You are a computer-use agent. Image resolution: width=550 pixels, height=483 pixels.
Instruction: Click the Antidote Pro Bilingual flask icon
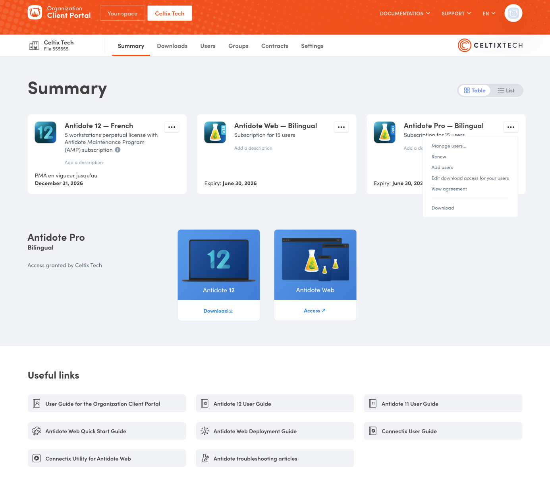pos(384,132)
